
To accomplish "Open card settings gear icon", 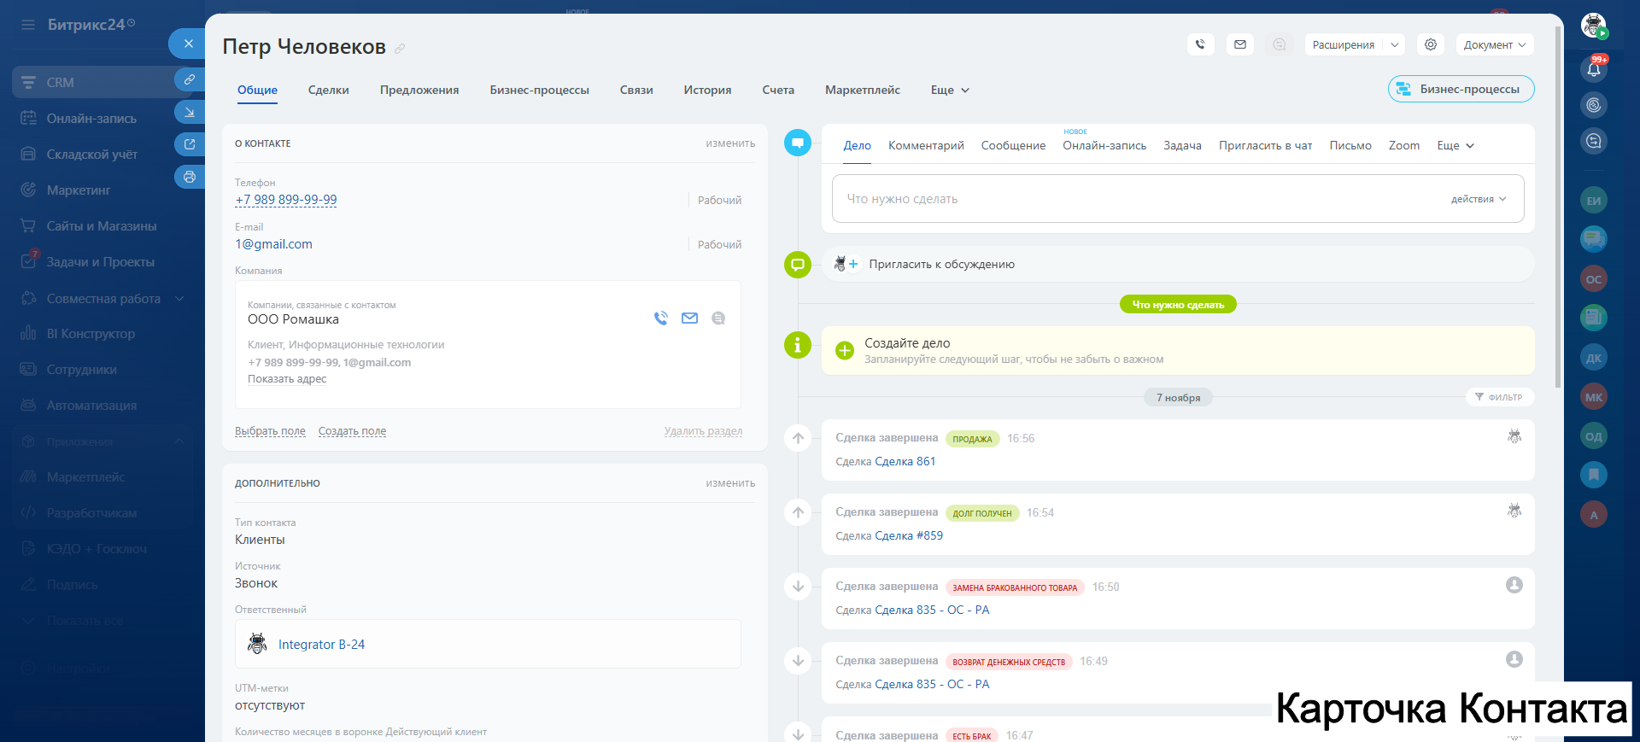I will tap(1431, 44).
